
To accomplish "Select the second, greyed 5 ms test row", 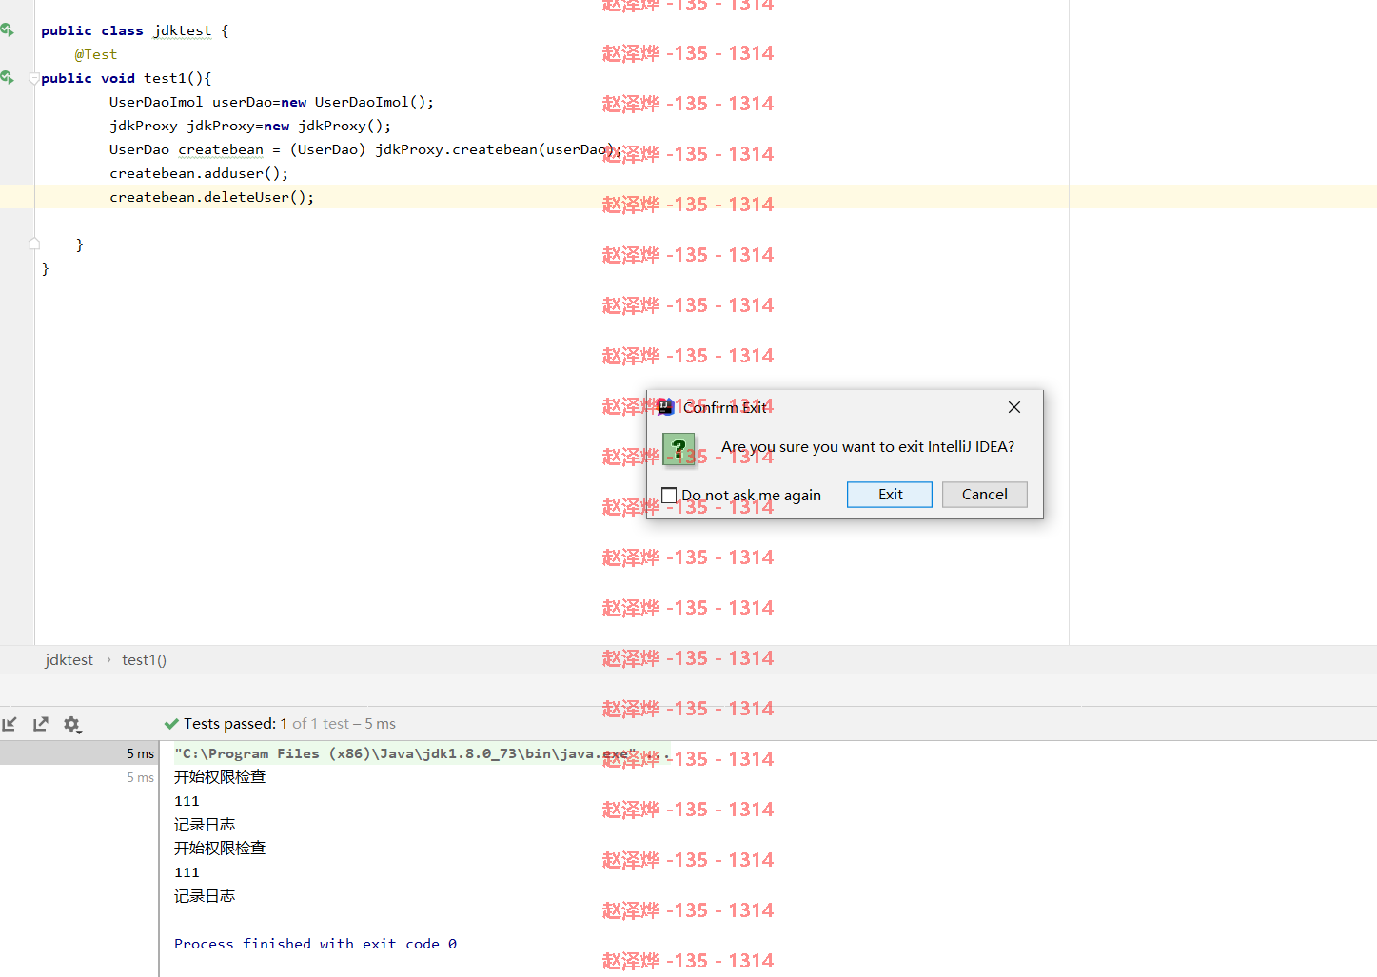I will pos(79,777).
